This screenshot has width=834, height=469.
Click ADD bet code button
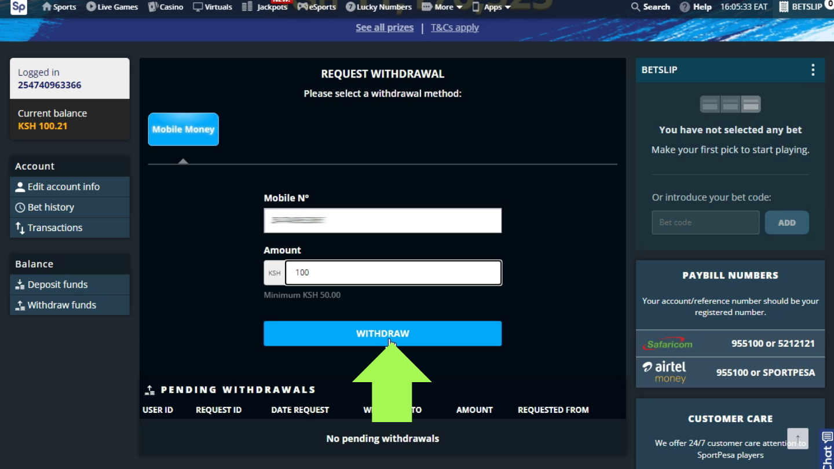pyautogui.click(x=787, y=222)
